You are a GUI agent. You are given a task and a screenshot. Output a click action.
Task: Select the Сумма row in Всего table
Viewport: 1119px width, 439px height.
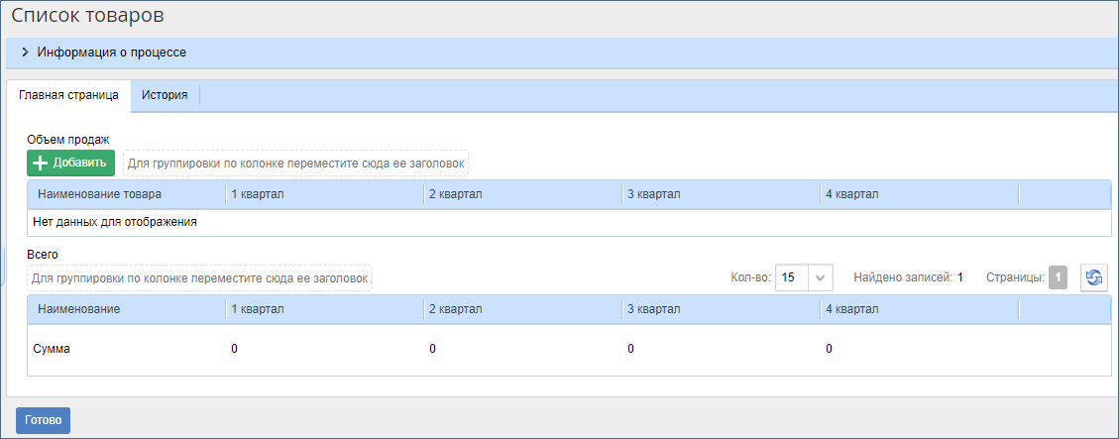pos(52,349)
